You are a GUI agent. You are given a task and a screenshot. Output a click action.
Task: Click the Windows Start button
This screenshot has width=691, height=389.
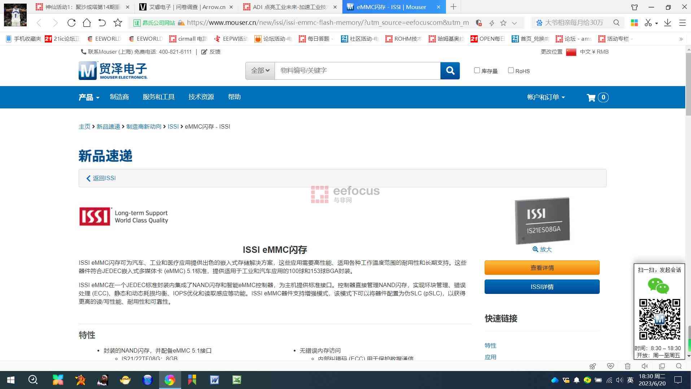[11, 380]
